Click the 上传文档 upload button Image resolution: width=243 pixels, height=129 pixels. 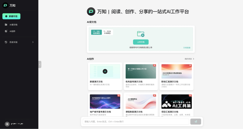(x=141, y=42)
